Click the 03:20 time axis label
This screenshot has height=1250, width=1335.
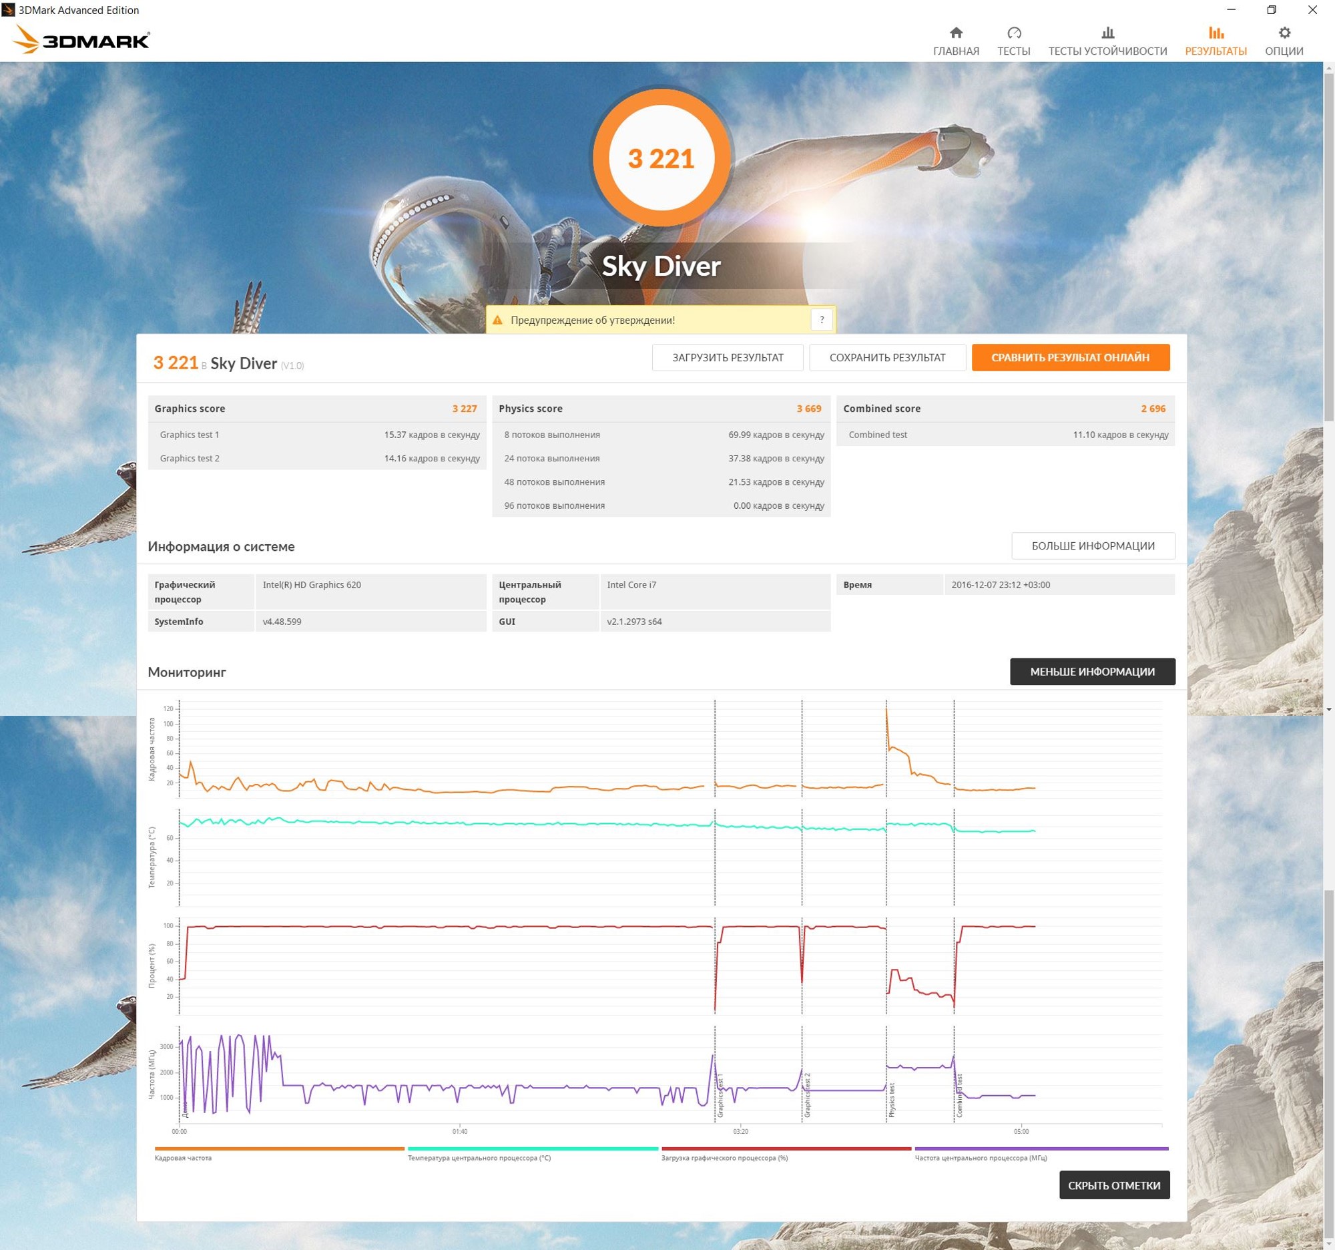(741, 1131)
